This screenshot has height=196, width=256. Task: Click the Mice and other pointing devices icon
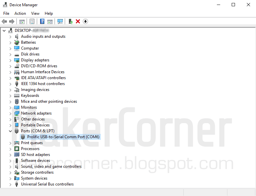pyautogui.click(x=17, y=101)
